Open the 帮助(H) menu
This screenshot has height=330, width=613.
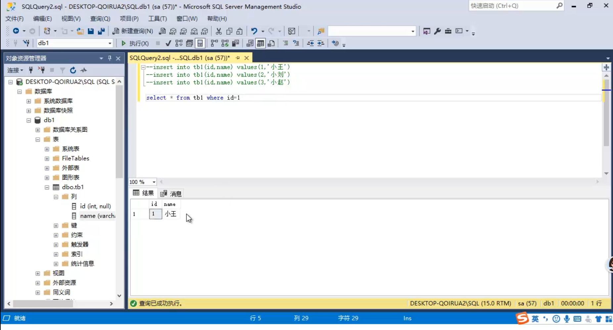(217, 18)
